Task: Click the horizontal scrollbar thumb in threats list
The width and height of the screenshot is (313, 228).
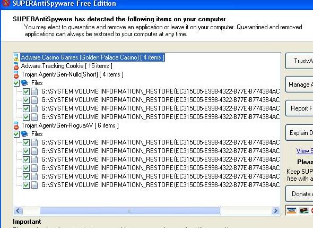Action: point(130,210)
